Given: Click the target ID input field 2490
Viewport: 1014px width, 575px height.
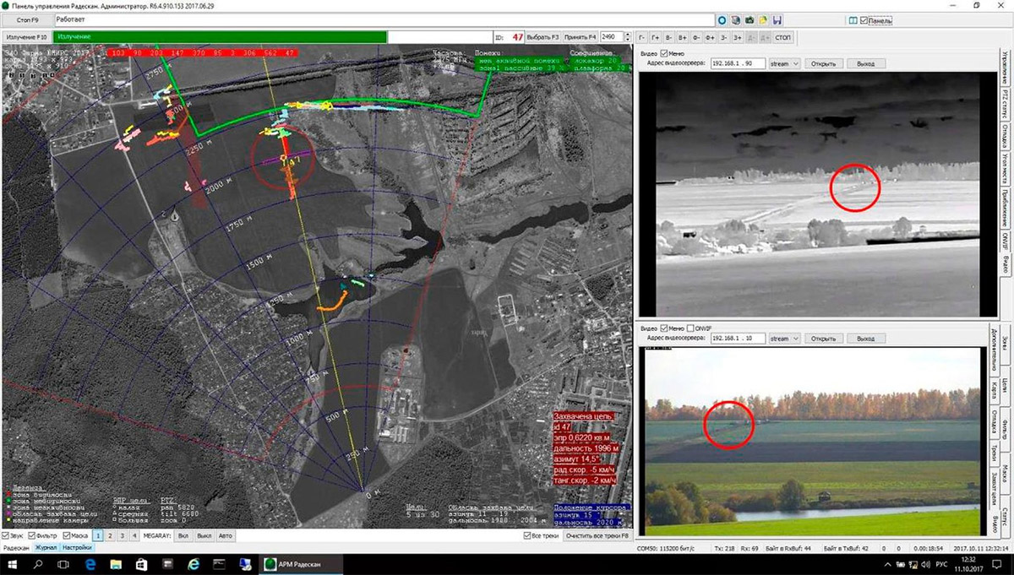Looking at the screenshot, I should (612, 37).
